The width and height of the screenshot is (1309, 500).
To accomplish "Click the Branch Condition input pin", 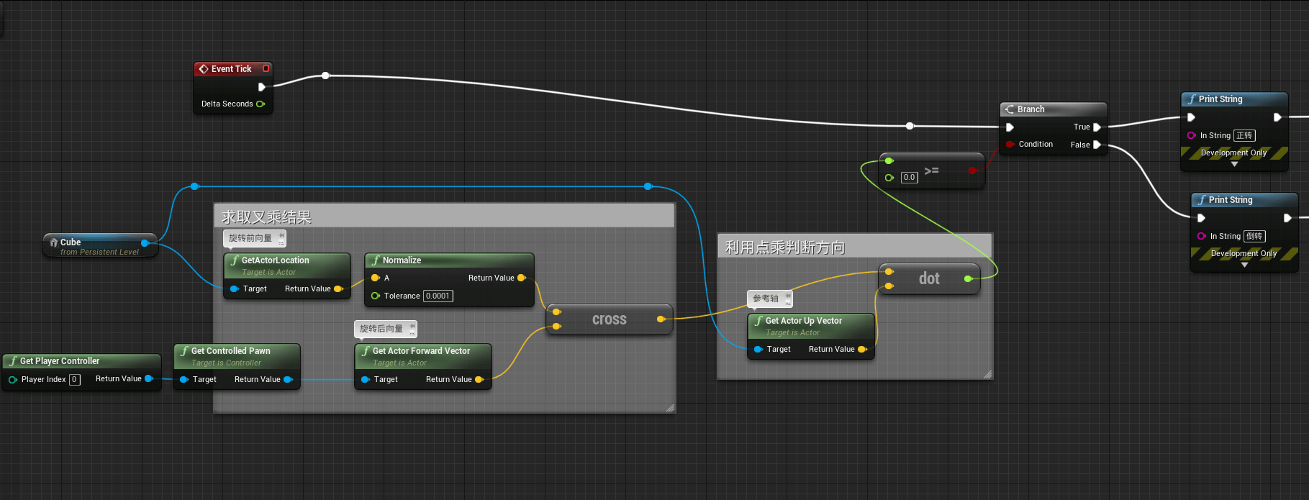I will click(1010, 144).
